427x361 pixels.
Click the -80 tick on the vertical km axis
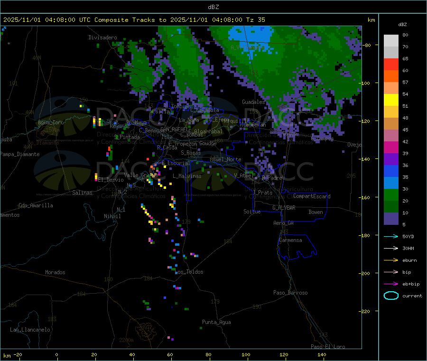point(367,45)
